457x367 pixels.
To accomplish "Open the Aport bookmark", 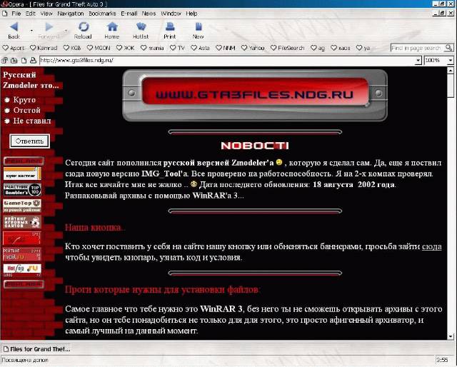I will coord(14,48).
